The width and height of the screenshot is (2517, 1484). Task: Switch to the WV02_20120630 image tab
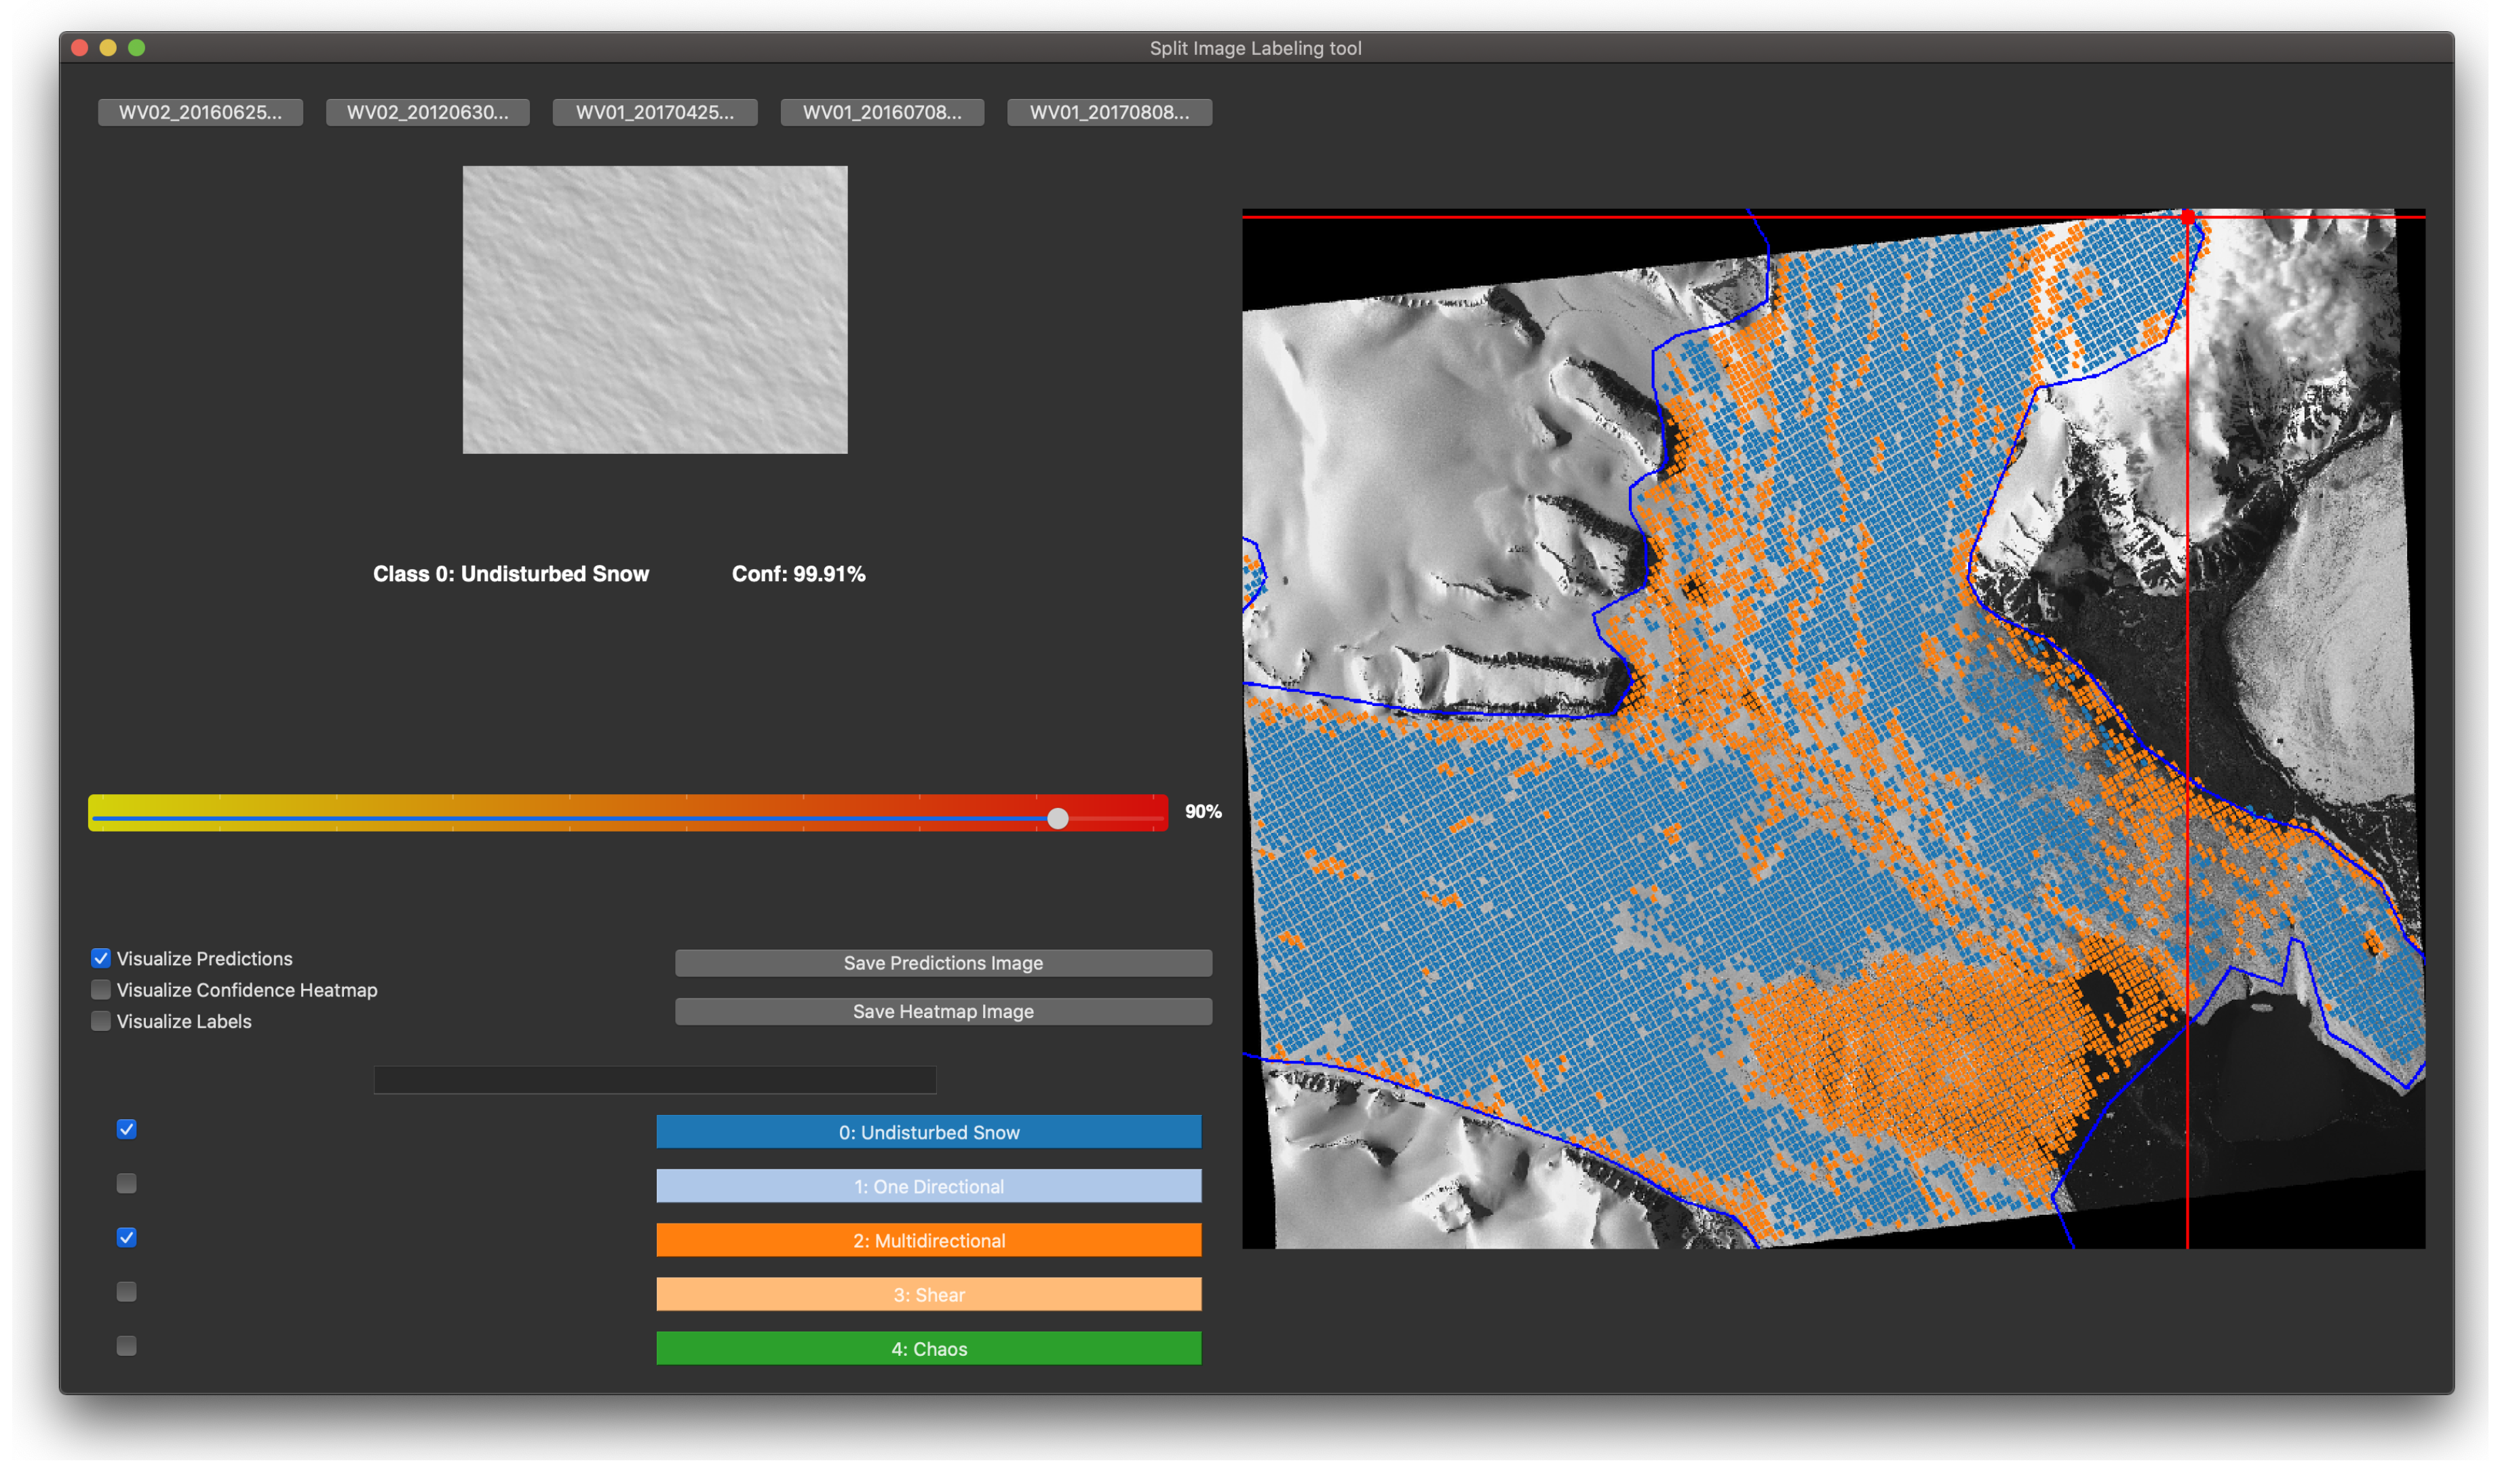coord(427,112)
